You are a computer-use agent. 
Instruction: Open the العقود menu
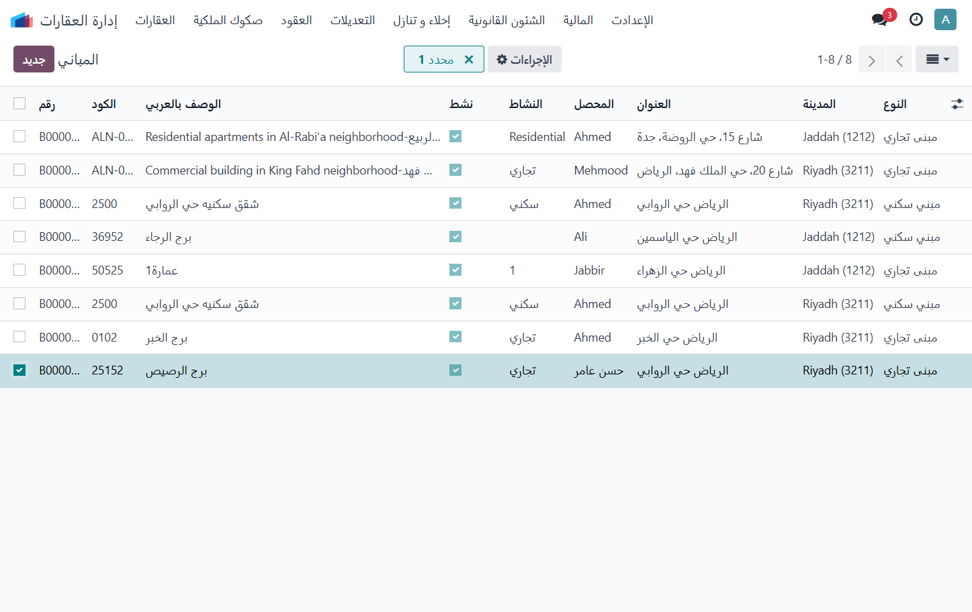[x=296, y=20]
